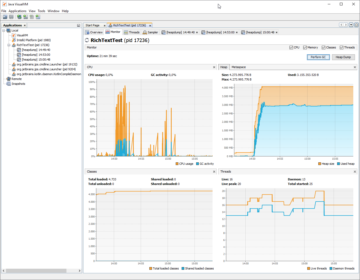
Task: Click the Perform GC button
Action: click(318, 57)
